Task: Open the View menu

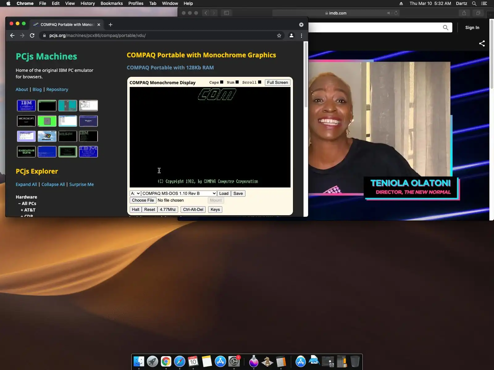Action: pyautogui.click(x=70, y=3)
